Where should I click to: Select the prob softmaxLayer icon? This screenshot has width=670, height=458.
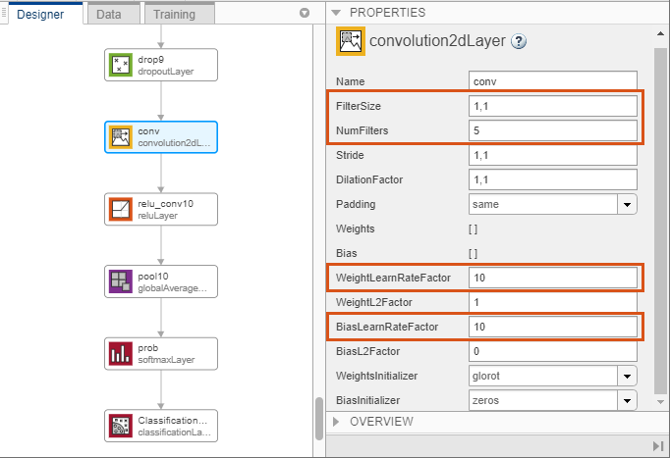point(121,354)
